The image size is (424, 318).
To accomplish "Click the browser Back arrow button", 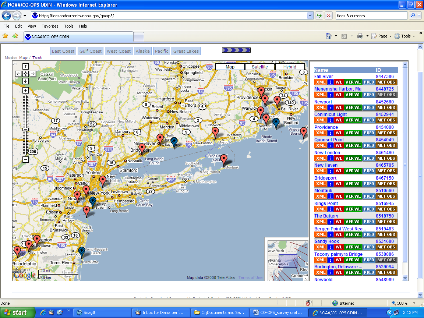I will click(7, 16).
